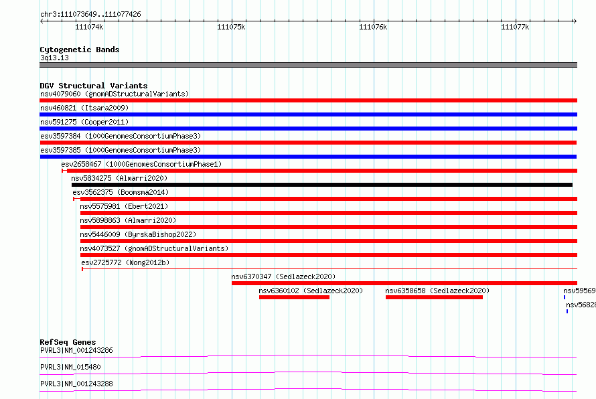The image size is (596, 399).
Task: Click the DGV Structural Variants track title
Action: 94,86
